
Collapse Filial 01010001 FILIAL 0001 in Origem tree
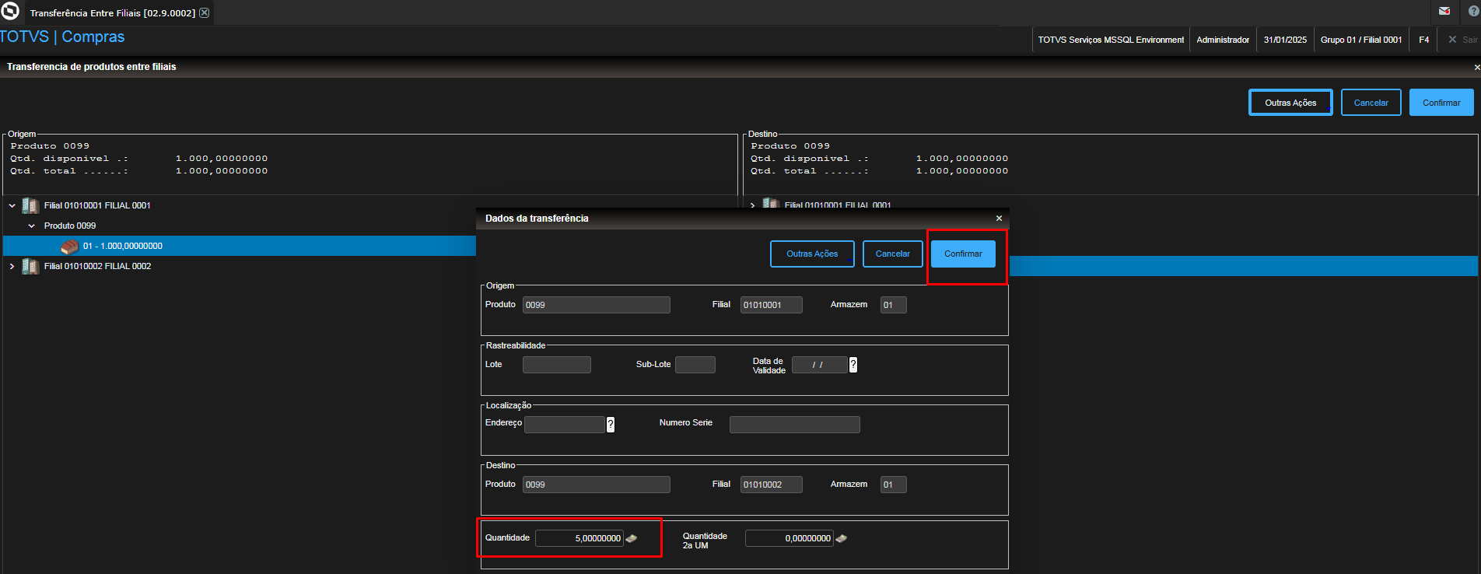pos(12,205)
